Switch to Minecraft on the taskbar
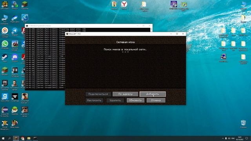251x141 pixels. pos(16,138)
